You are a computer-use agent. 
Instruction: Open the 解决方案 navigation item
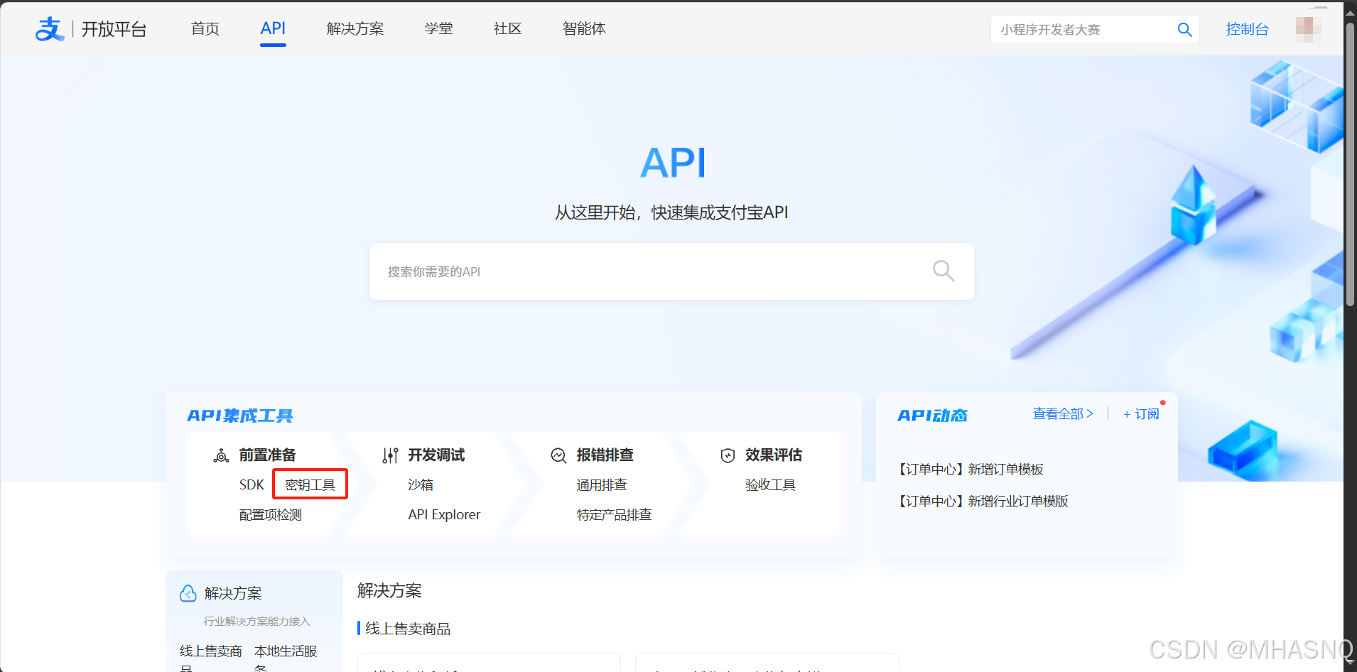click(x=355, y=28)
